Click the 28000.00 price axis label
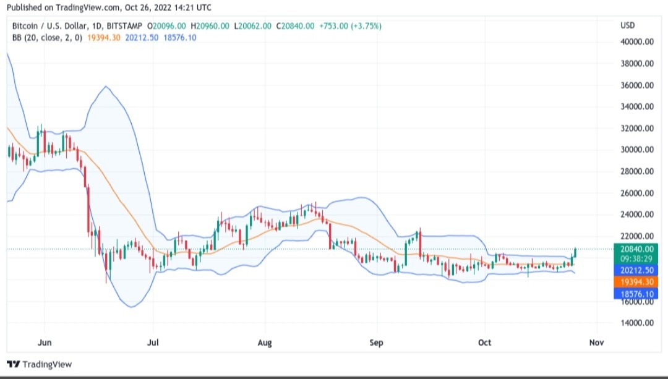 (637, 171)
